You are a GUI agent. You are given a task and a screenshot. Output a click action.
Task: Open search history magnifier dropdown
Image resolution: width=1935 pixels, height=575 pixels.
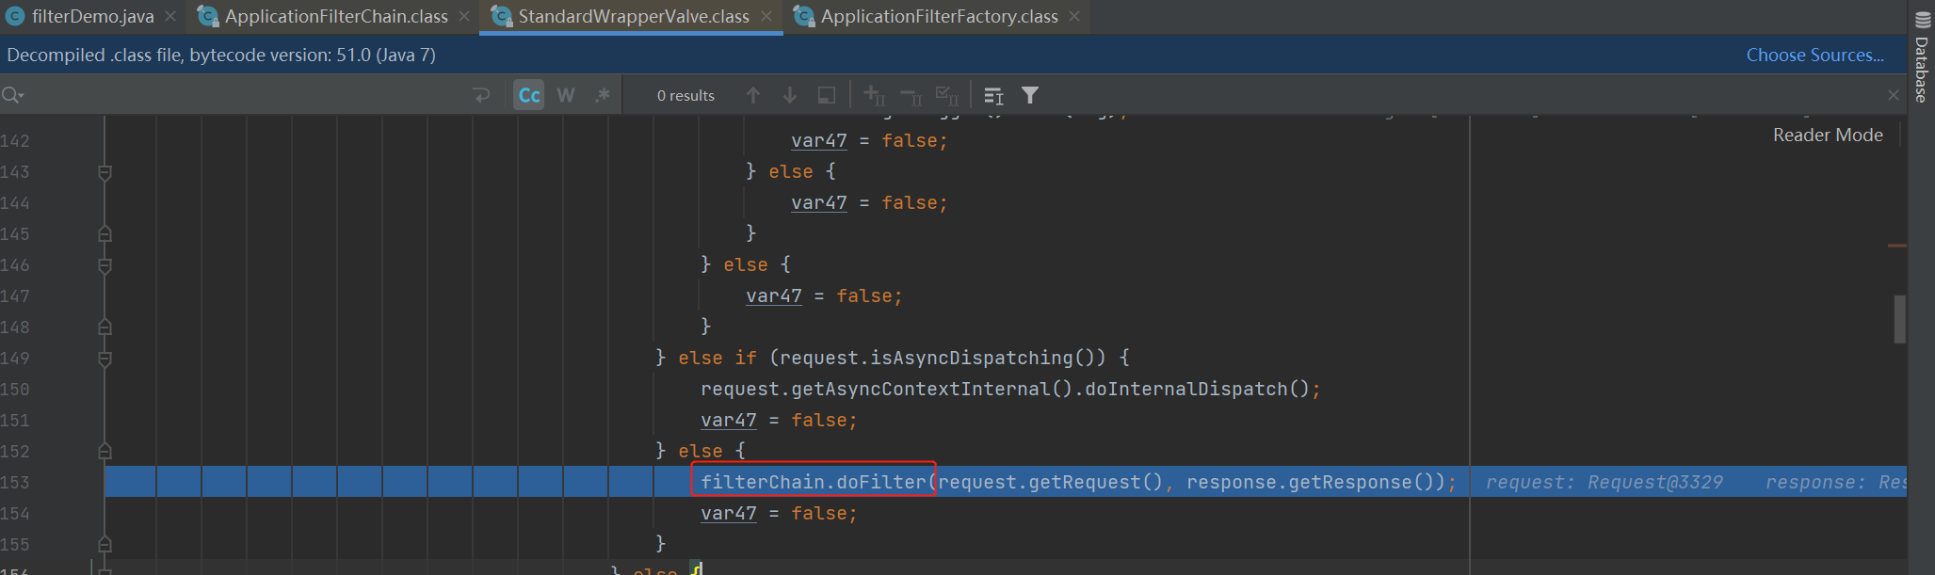(x=13, y=95)
